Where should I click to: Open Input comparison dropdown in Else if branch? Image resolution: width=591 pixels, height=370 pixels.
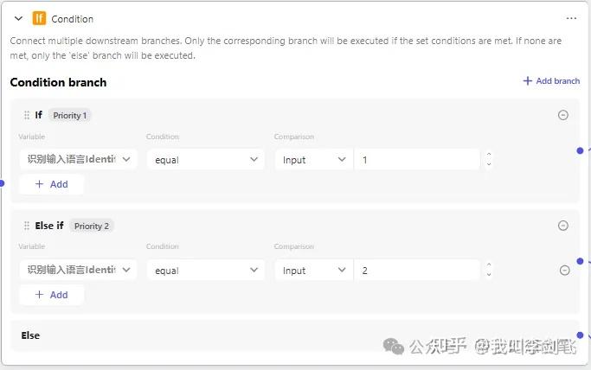coord(313,271)
